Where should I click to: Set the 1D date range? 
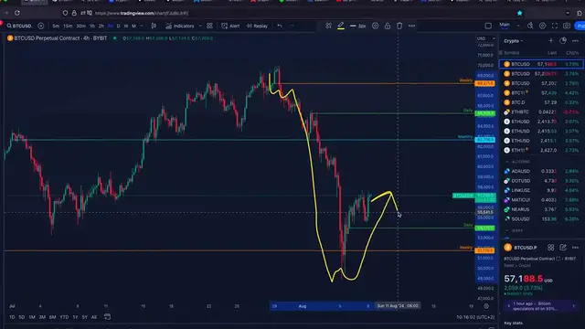point(12,317)
